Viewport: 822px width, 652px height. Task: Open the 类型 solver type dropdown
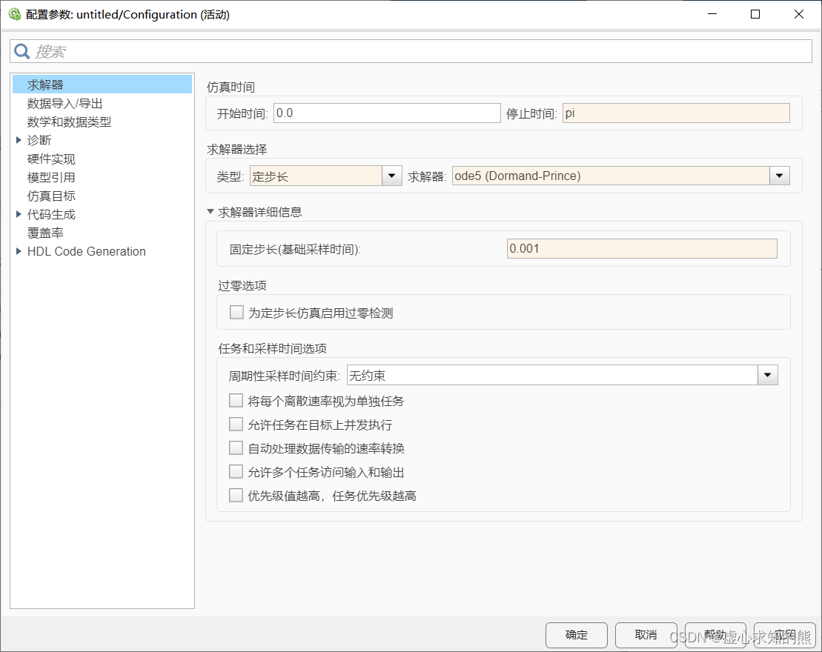point(325,176)
